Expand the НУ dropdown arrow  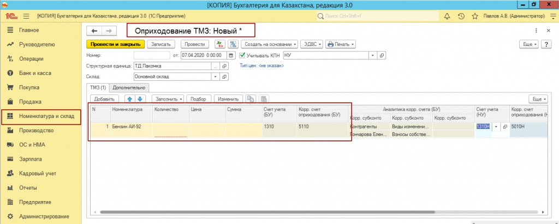373,55
